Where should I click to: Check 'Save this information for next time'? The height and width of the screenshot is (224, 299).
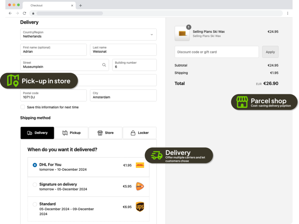click(23, 107)
